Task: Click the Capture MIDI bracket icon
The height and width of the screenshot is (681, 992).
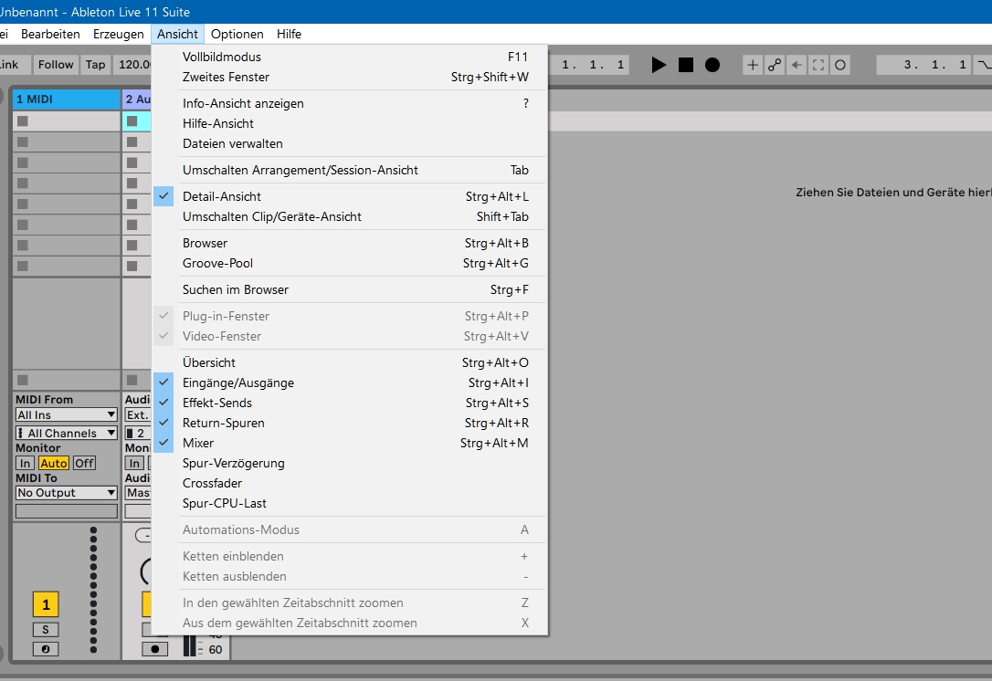Action: coord(818,65)
